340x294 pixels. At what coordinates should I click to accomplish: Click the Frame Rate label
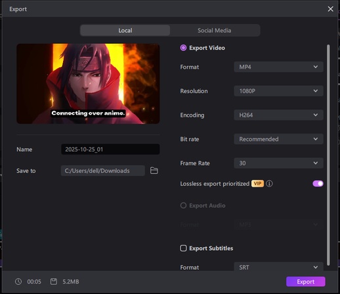[195, 163]
